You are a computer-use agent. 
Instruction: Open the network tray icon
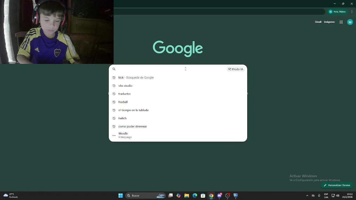(x=333, y=196)
